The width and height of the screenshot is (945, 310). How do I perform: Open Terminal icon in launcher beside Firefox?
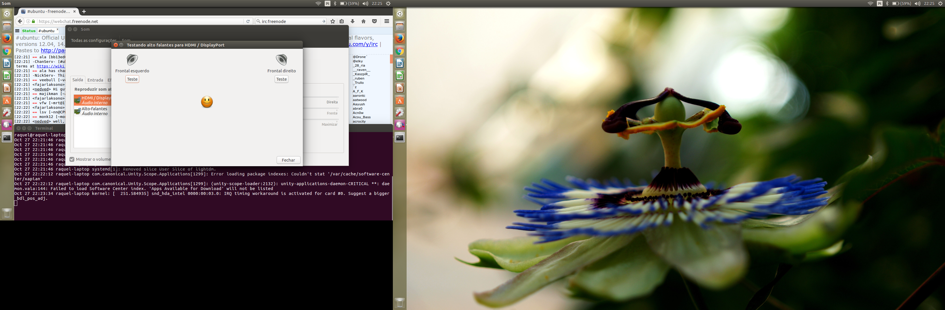click(x=7, y=137)
